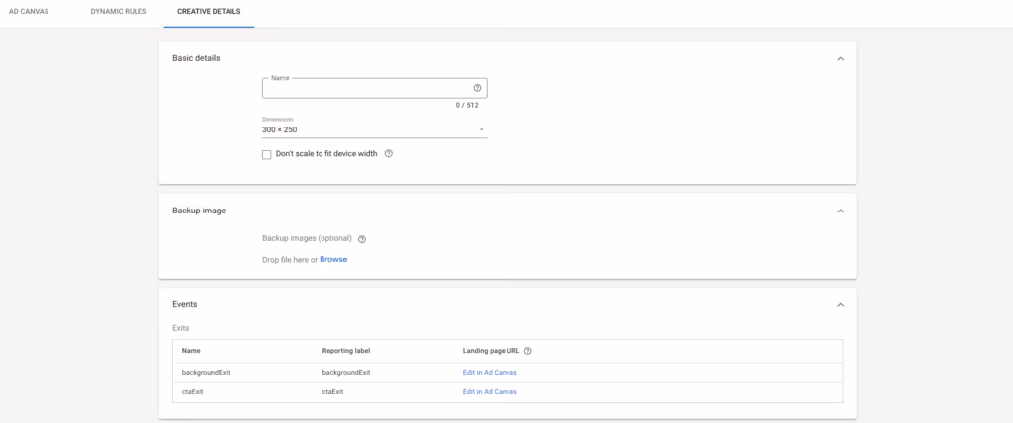Switch to the Ad Canvas tab
1013x423 pixels.
pos(28,12)
